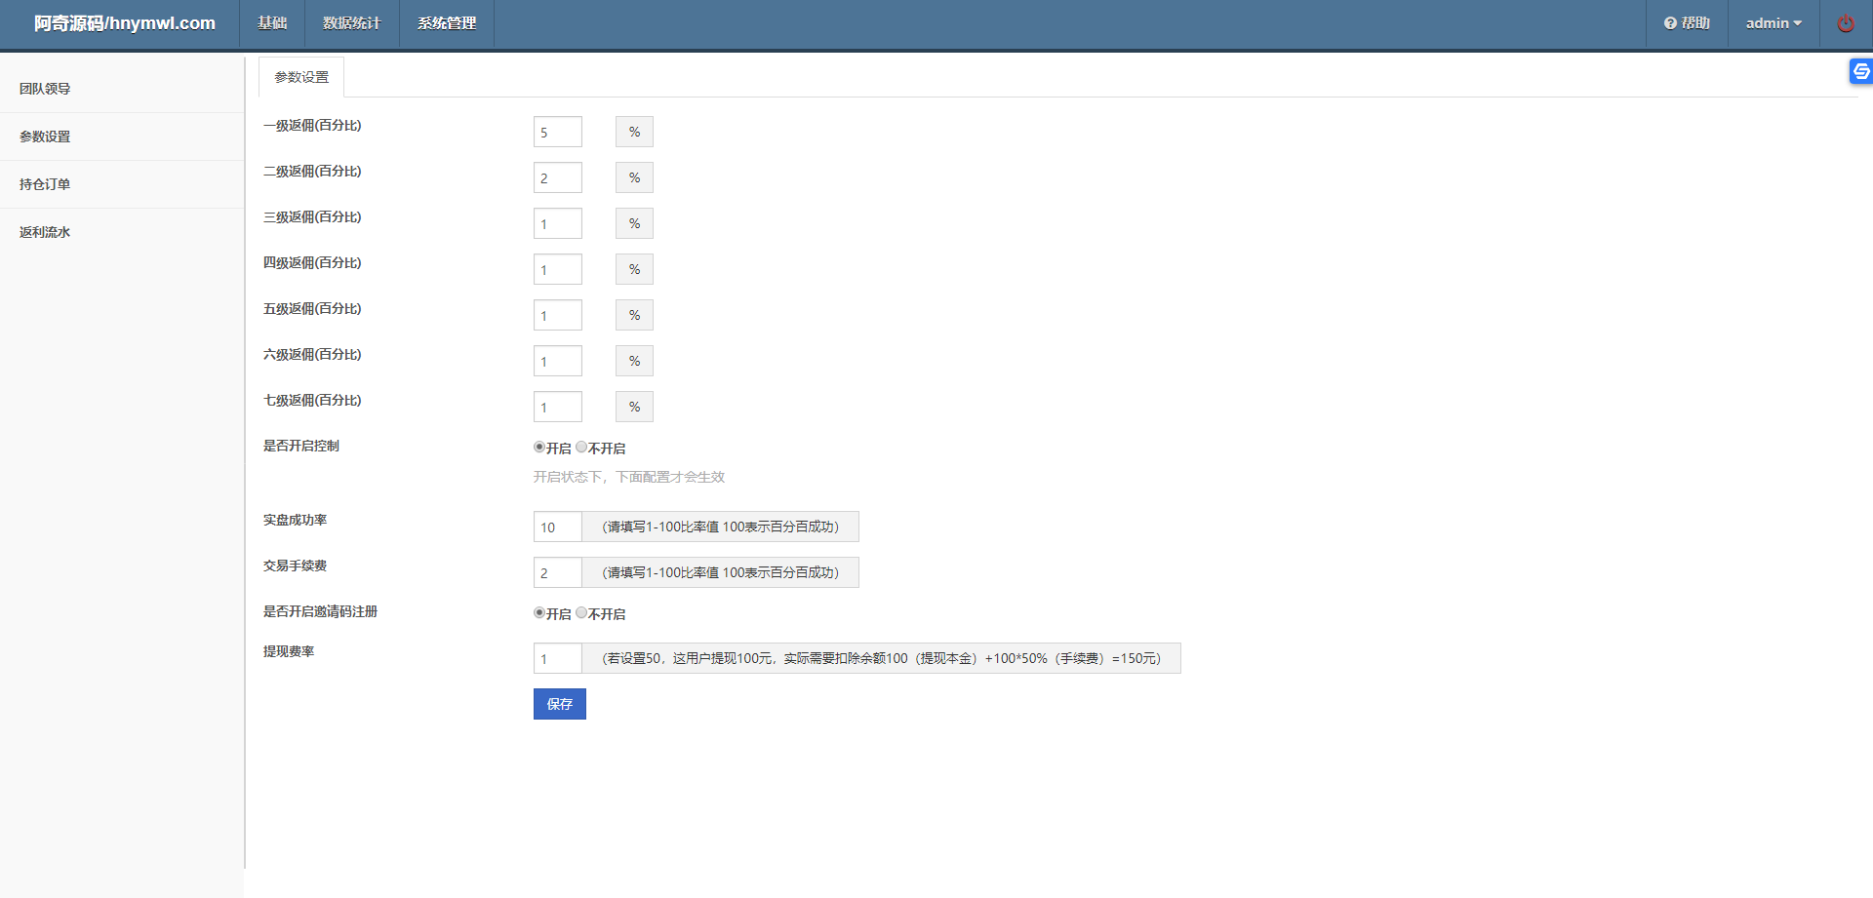Screen dimensions: 1873x898
Task: Open the 数据统计 menu
Action: point(351,22)
